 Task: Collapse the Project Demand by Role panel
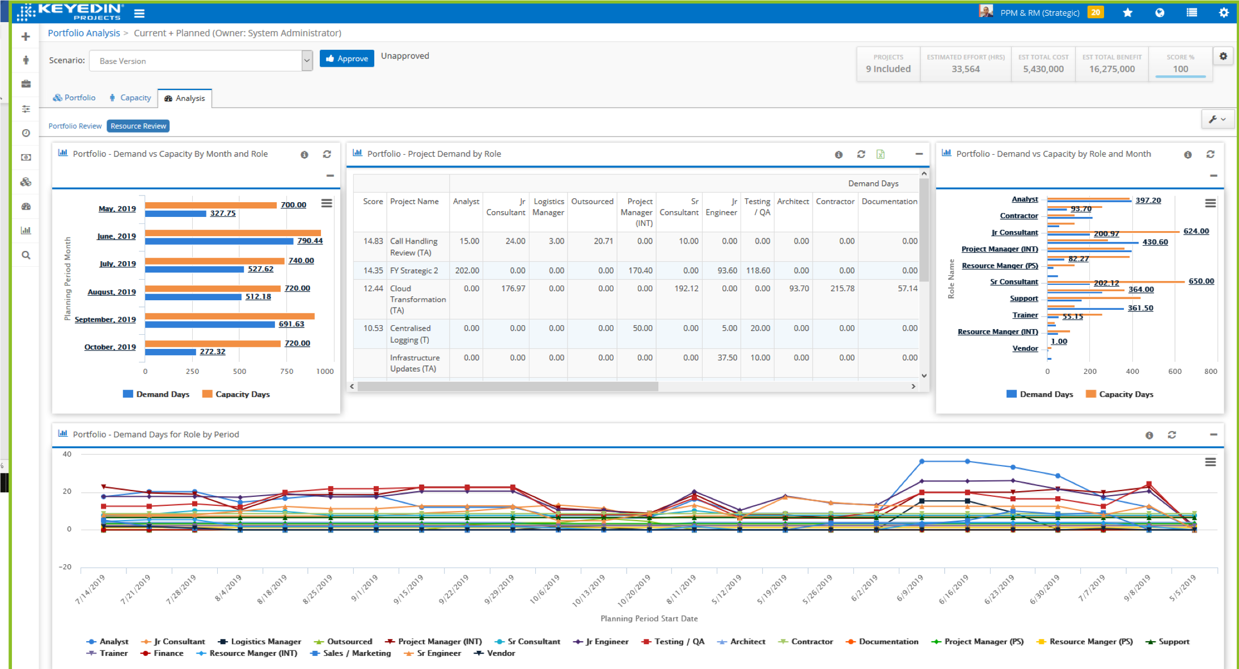919,154
